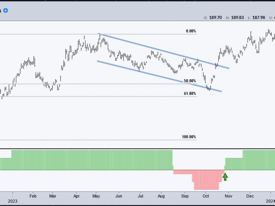This screenshot has height=206, width=275.
Task: Click the Feb label on the time axis
Action: coord(33,196)
